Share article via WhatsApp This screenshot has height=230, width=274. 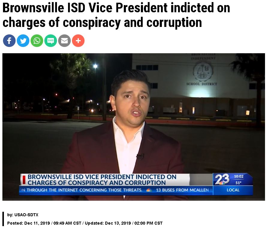coord(37,41)
